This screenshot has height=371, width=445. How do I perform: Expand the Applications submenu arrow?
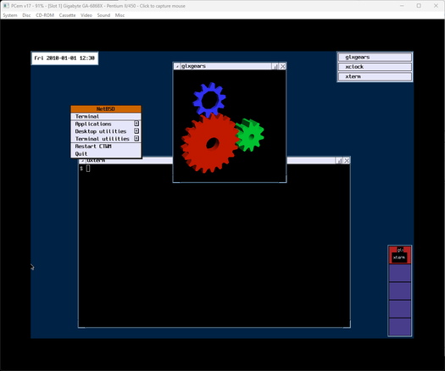(136, 124)
